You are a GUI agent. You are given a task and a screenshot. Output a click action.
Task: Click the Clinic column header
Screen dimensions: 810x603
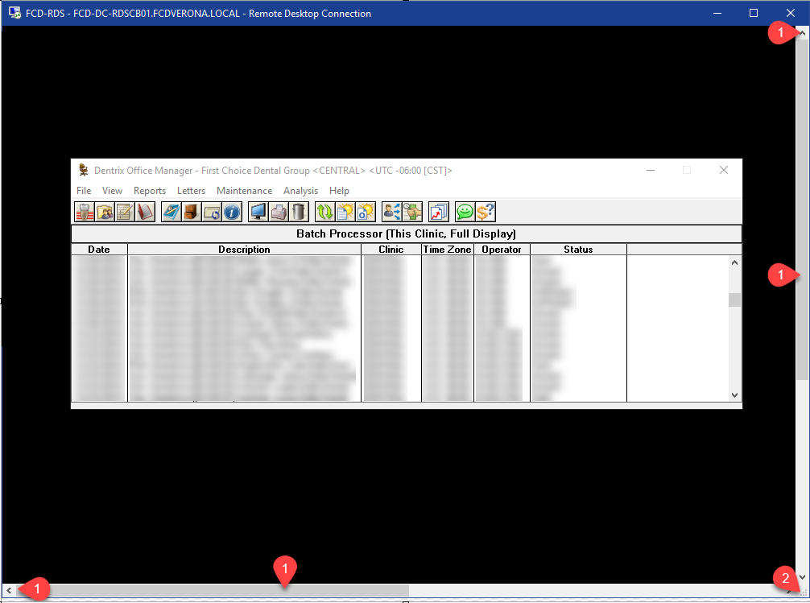pyautogui.click(x=391, y=250)
